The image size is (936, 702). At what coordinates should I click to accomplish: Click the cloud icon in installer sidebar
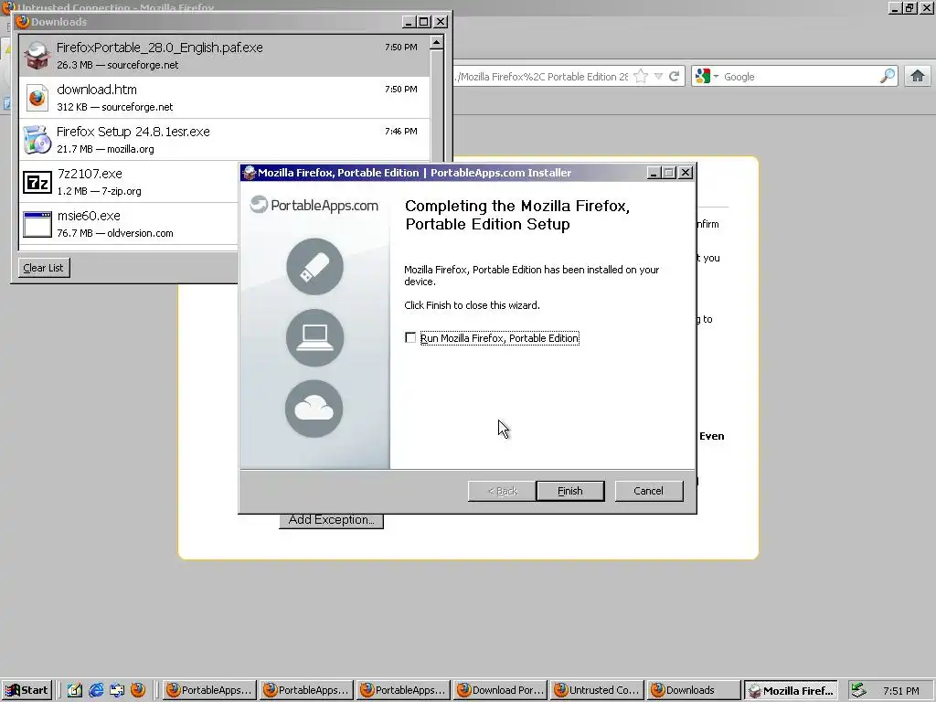(314, 409)
